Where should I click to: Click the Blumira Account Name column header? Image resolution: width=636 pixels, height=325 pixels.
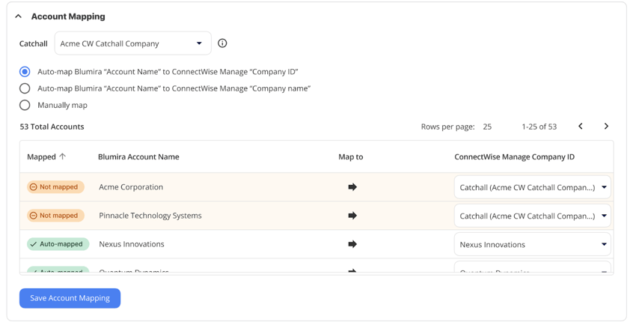tap(138, 157)
